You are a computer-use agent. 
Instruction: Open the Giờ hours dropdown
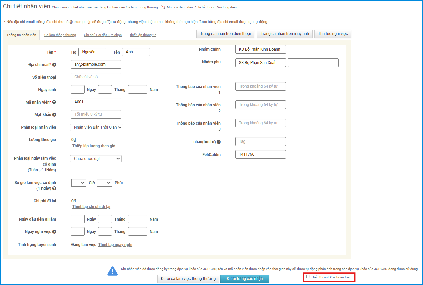click(x=79, y=183)
